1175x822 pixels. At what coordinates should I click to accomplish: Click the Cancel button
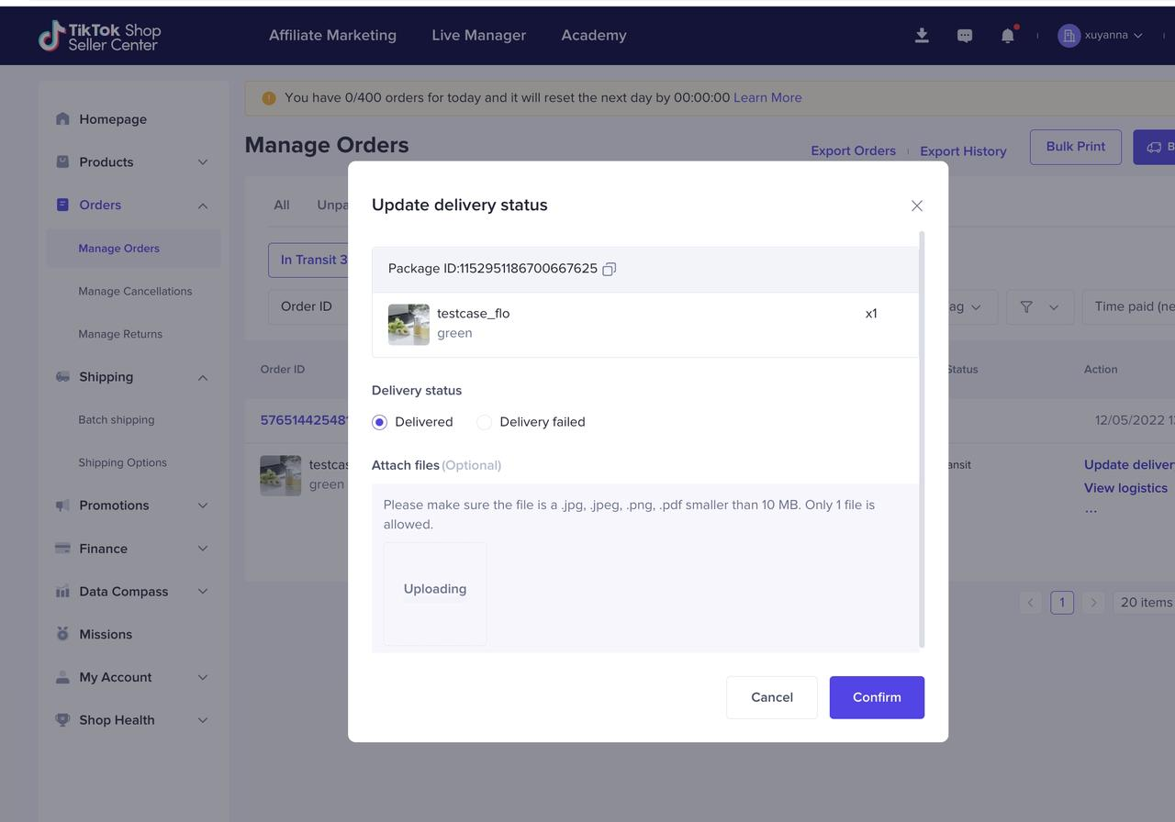click(x=771, y=697)
